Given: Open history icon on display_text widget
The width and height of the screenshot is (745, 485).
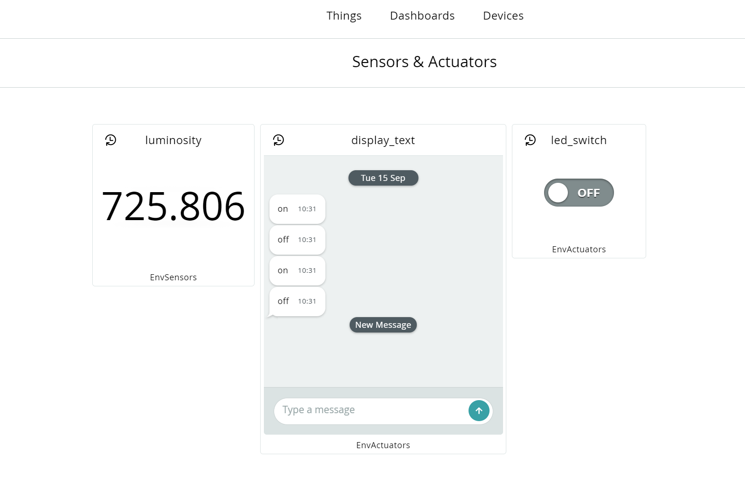Looking at the screenshot, I should pos(278,140).
